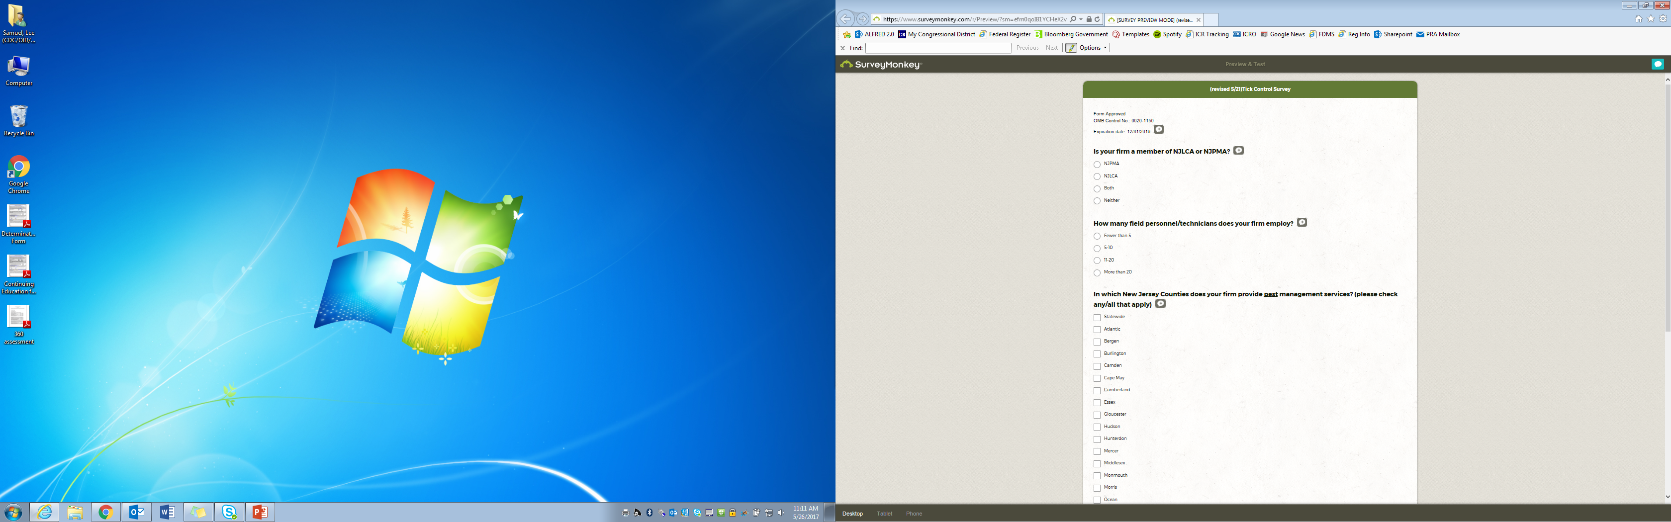Select the NJPMA radio option

pos(1097,164)
